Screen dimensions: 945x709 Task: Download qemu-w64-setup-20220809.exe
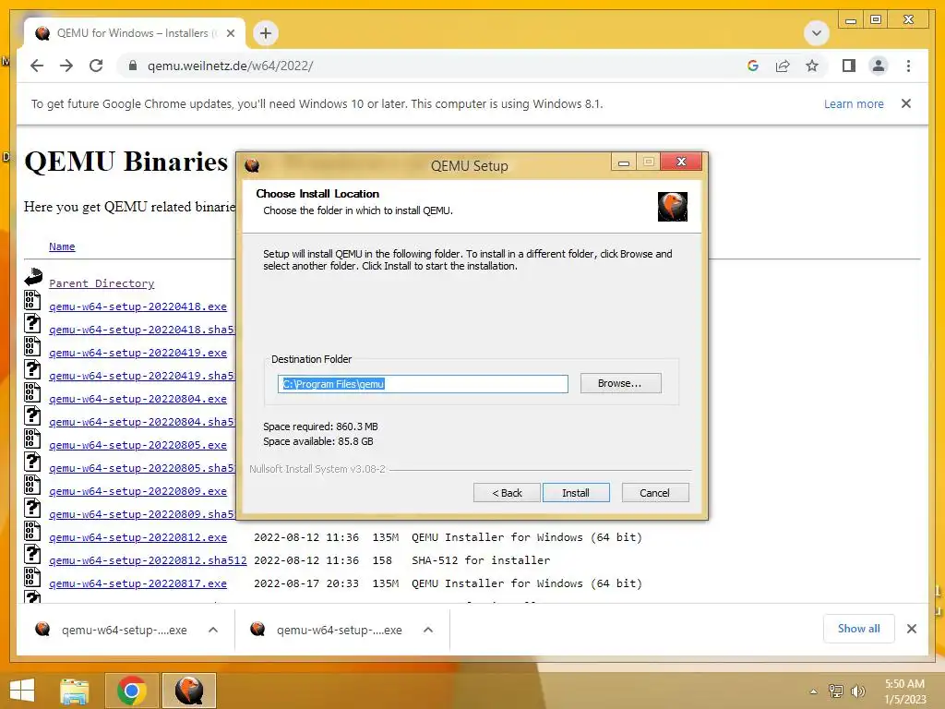click(138, 491)
